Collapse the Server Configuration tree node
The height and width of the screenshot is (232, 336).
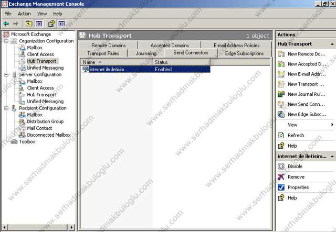6,74
